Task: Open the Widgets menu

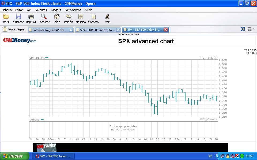Action: click(x=56, y=10)
